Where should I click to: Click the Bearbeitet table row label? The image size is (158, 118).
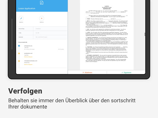[x=21, y=37]
